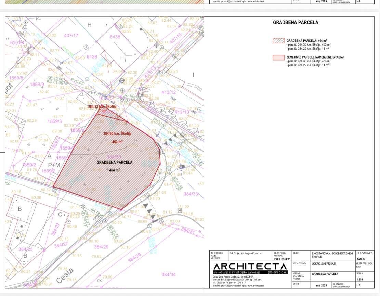
Task: Click the pink Zemljiške parcele legend swatch
Action: 278,57
